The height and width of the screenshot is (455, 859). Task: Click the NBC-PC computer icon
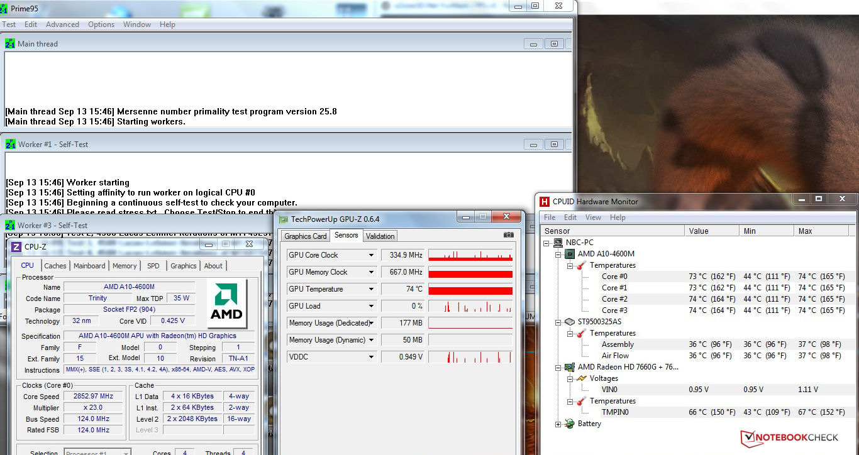pyautogui.click(x=558, y=243)
